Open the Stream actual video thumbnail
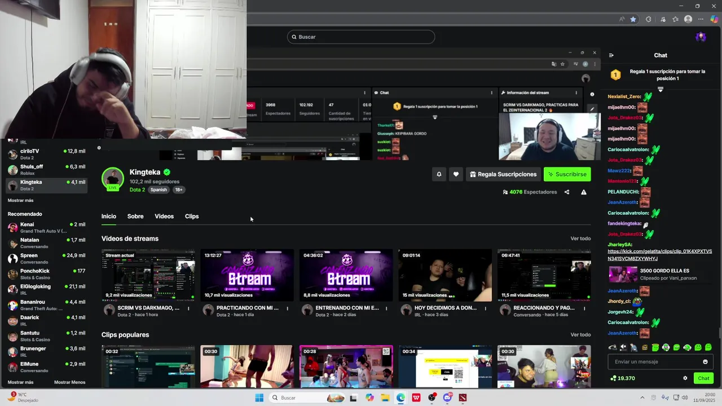This screenshot has height=406, width=722. [148, 275]
